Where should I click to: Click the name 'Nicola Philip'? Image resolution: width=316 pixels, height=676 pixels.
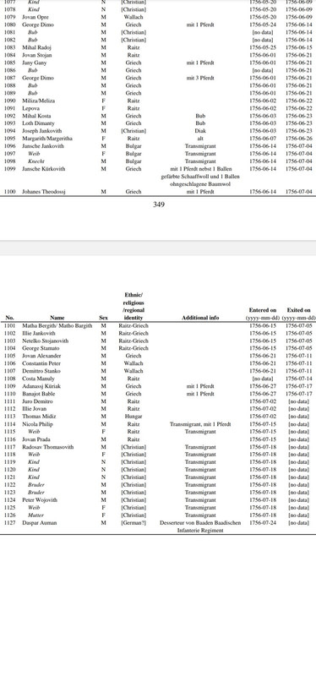coord(38,424)
